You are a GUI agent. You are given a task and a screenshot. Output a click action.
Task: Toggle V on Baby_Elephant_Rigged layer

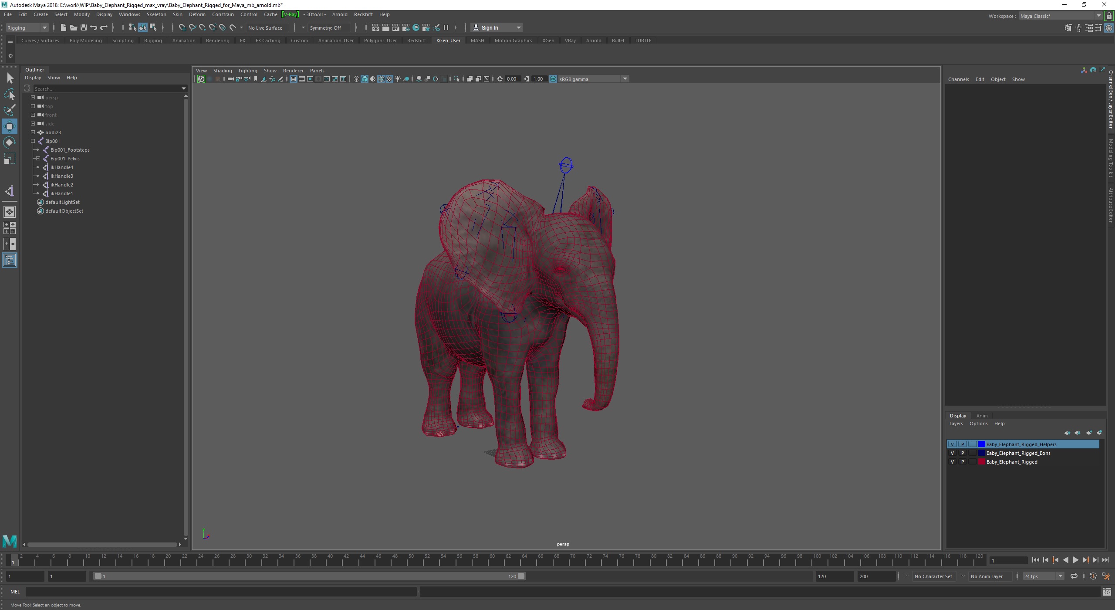point(952,462)
